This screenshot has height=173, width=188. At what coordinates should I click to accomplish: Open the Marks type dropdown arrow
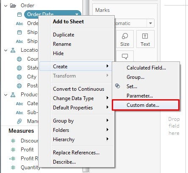(150, 23)
